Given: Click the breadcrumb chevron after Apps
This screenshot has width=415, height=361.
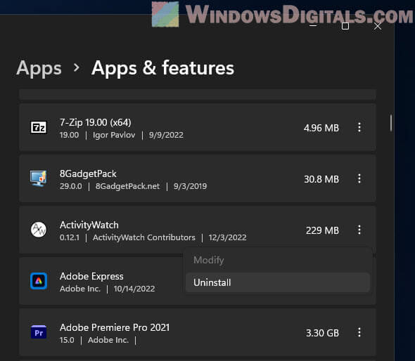Looking at the screenshot, I should [77, 67].
